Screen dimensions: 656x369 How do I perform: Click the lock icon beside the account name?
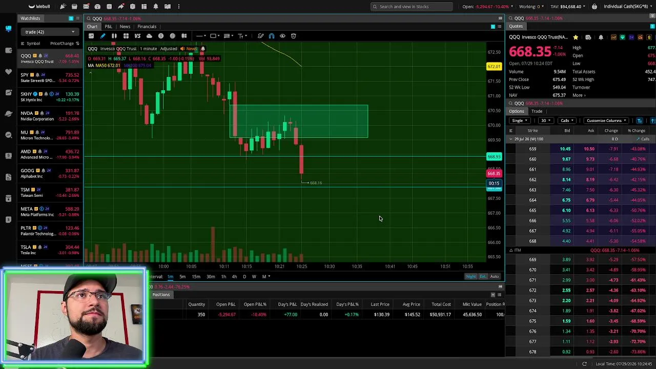click(x=594, y=7)
